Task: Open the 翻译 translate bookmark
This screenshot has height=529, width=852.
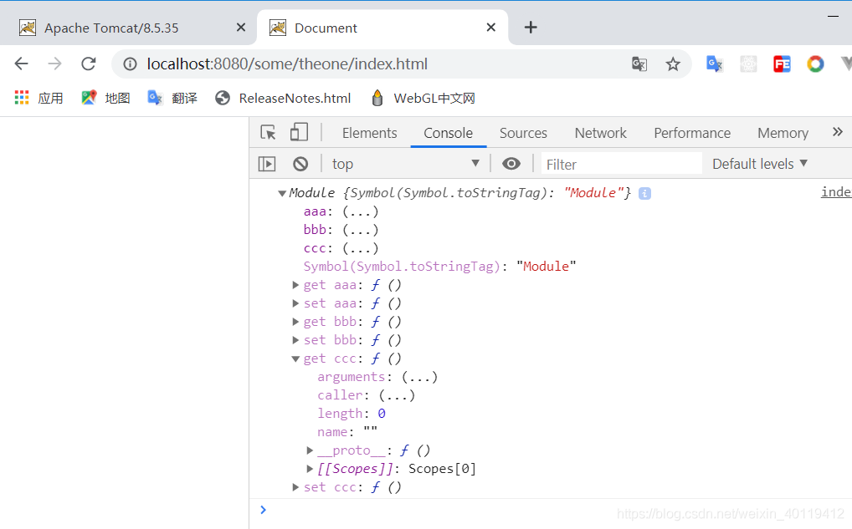Action: (172, 99)
